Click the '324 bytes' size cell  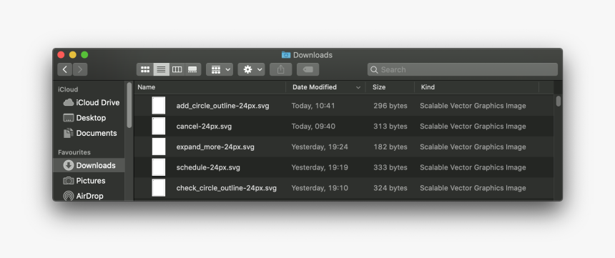390,188
